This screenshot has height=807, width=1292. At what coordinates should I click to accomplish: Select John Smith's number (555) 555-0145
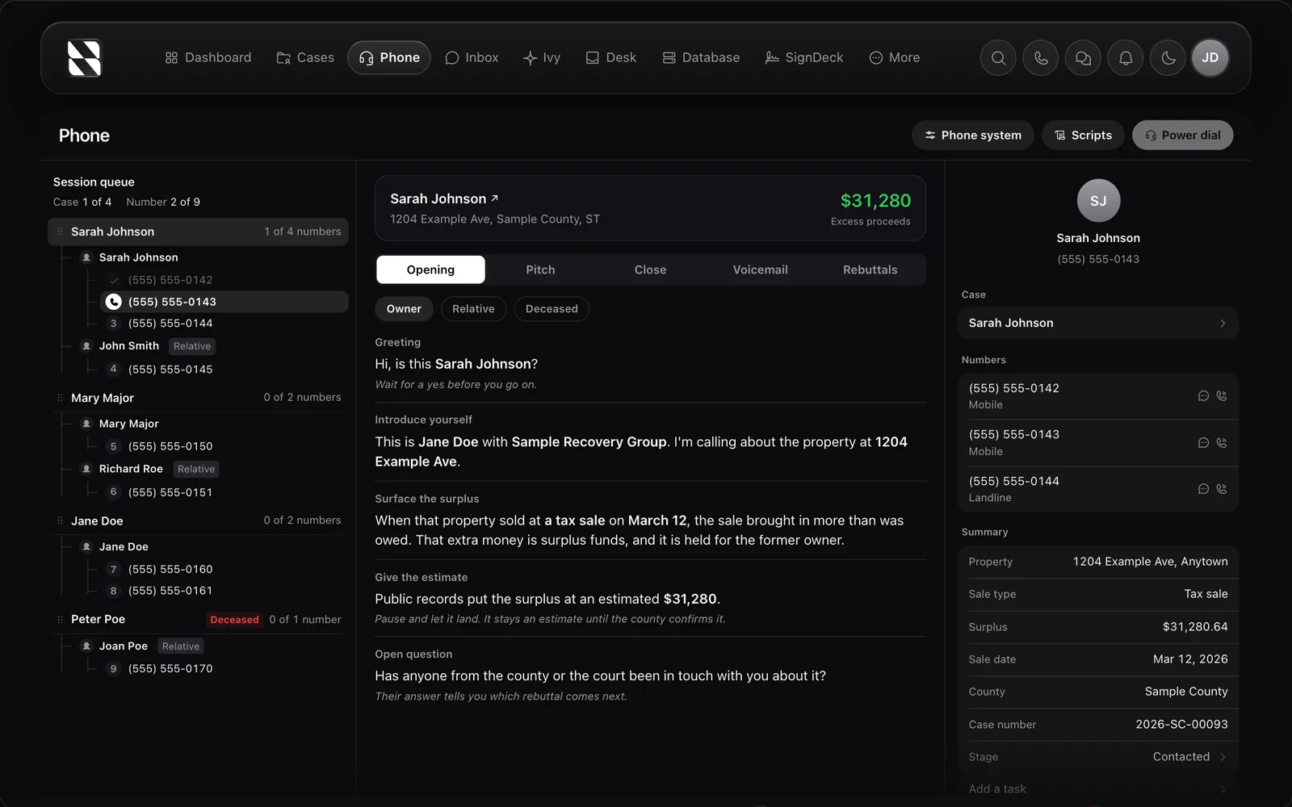(226, 370)
